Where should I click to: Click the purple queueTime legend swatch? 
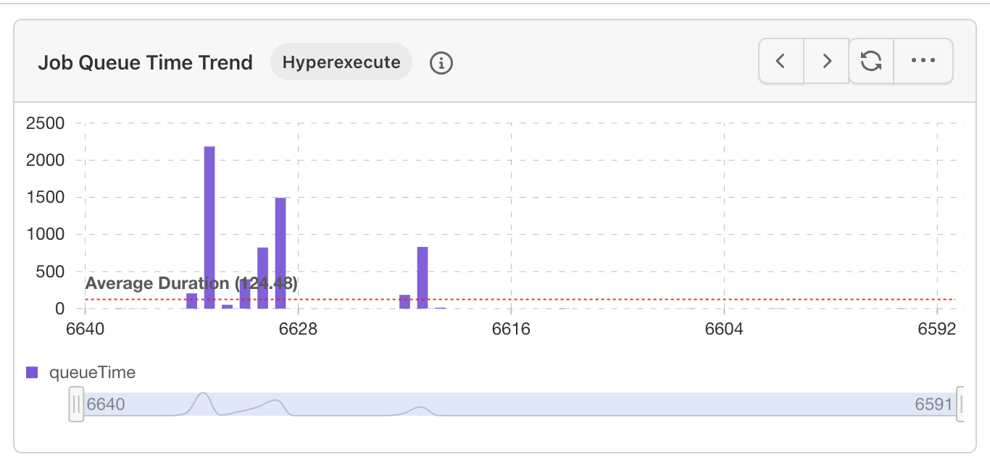tap(32, 373)
